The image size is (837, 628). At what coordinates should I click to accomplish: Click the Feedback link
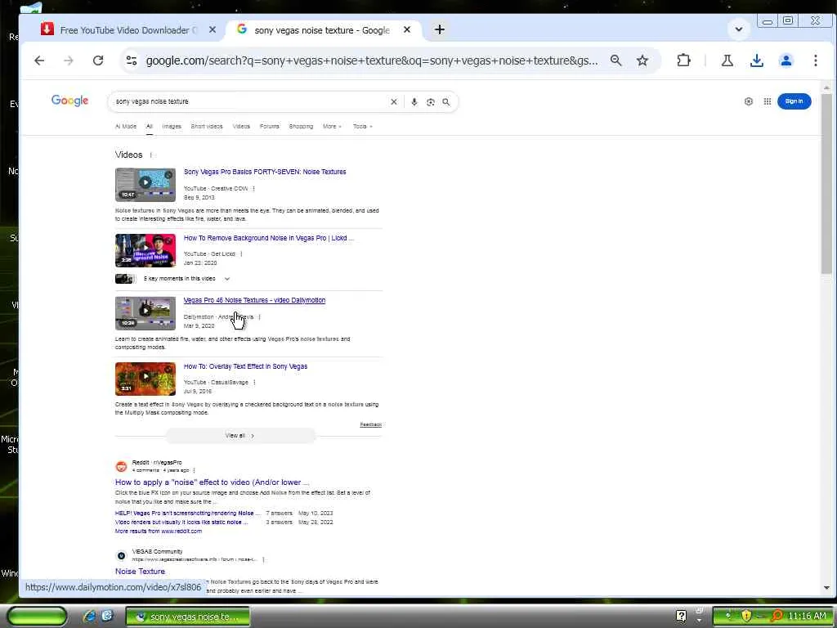370,424
